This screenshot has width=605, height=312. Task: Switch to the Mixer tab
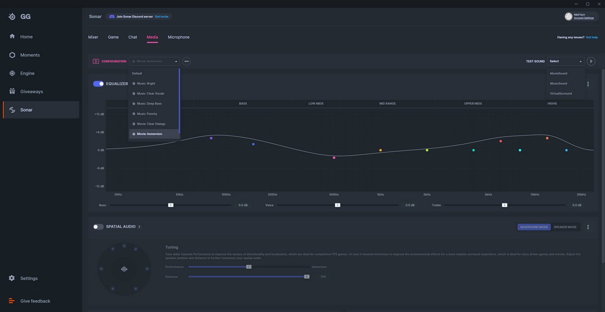tap(93, 37)
